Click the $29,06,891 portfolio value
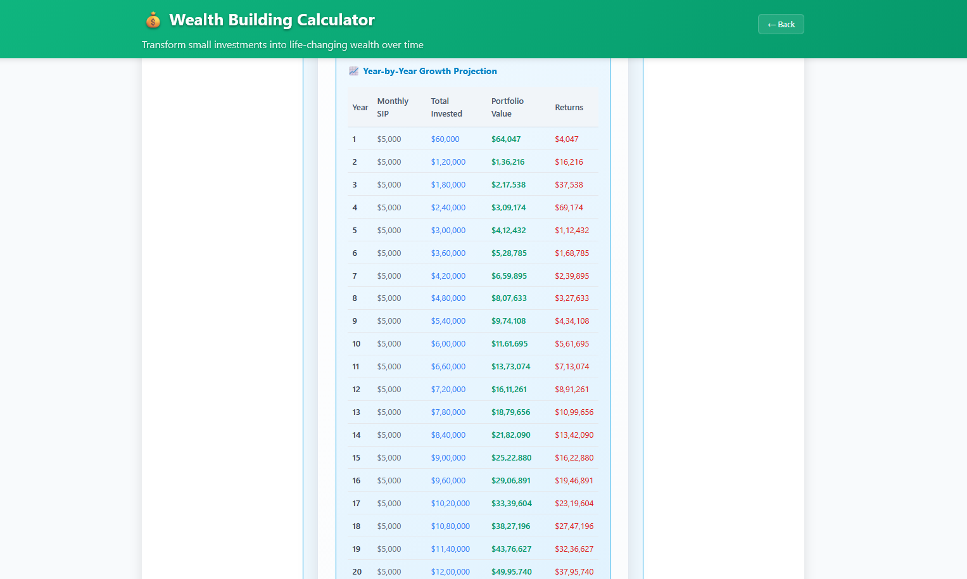 (x=511, y=480)
